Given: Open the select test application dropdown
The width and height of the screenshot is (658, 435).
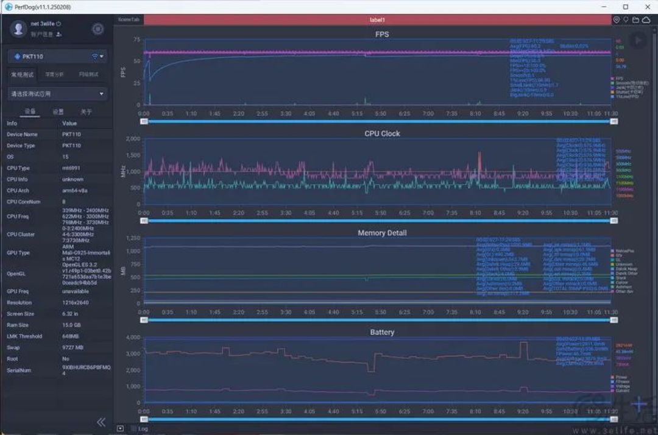Looking at the screenshot, I should [x=57, y=94].
